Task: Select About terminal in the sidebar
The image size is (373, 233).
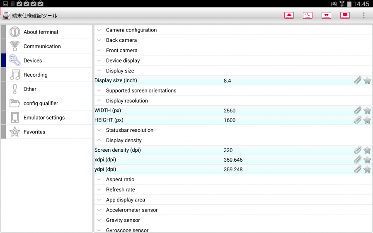Action: tap(41, 32)
